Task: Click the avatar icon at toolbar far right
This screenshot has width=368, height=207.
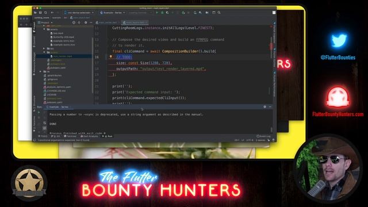Action: point(274,13)
